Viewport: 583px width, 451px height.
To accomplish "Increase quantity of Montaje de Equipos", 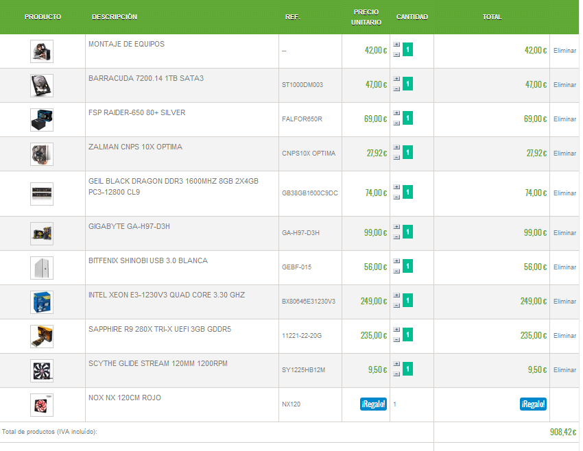I will click(x=396, y=45).
